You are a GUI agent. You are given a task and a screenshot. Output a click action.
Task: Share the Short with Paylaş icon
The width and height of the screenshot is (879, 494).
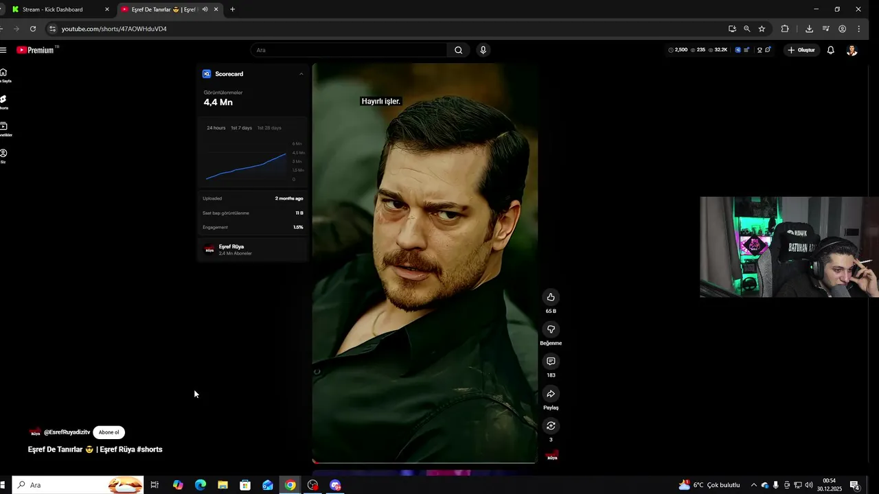point(551,394)
